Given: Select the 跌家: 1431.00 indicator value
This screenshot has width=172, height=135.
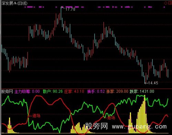Looking at the screenshot, I should click(142, 92).
